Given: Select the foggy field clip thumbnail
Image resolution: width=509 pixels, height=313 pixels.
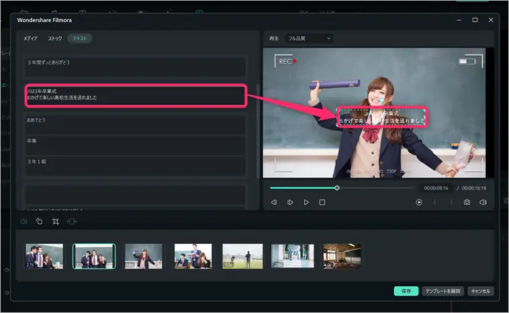Looking at the screenshot, I should (x=242, y=256).
